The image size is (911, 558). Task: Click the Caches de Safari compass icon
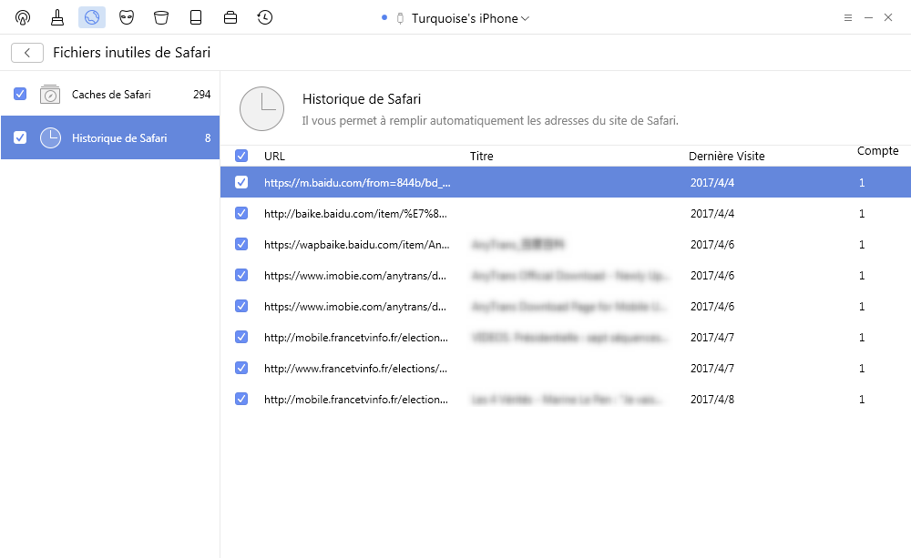coord(50,94)
